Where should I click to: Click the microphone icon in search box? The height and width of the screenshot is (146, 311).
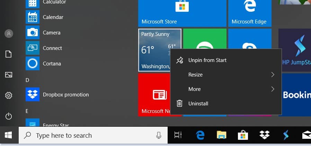[x=159, y=135]
